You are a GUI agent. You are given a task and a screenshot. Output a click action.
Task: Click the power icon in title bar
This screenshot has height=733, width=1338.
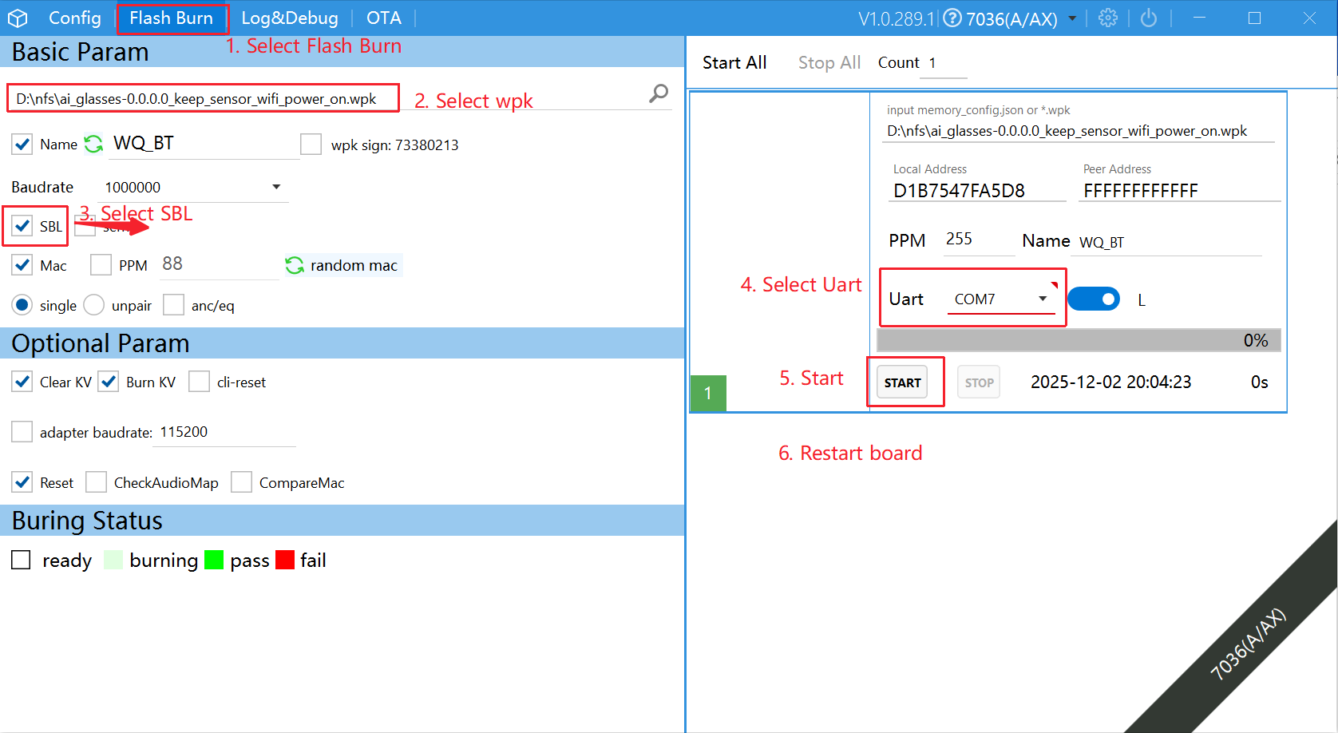(1149, 18)
